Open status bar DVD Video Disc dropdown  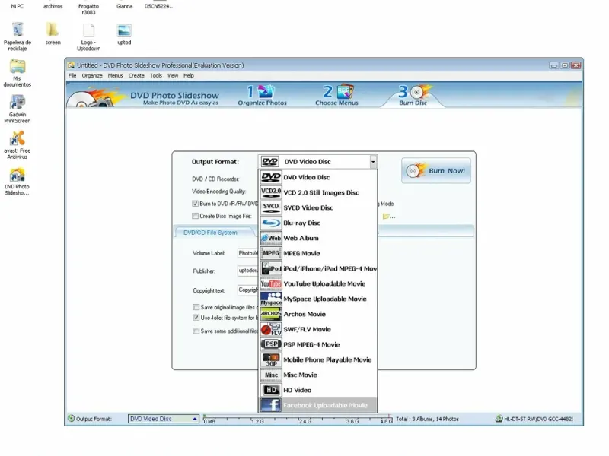pos(164,419)
